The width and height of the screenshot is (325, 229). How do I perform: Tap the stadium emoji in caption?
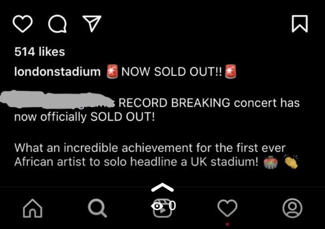[270, 163]
